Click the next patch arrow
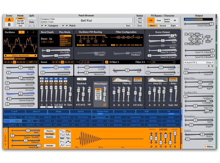Viewport: 220px width, 163px height. (x=67, y=26)
